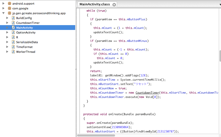The width and height of the screenshot is (221, 137).
Task: Click the TimeFormat class file icon
Action: click(13, 47)
